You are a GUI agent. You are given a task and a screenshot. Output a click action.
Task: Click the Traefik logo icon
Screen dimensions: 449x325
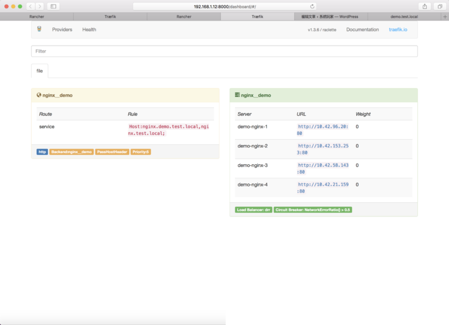(x=39, y=29)
